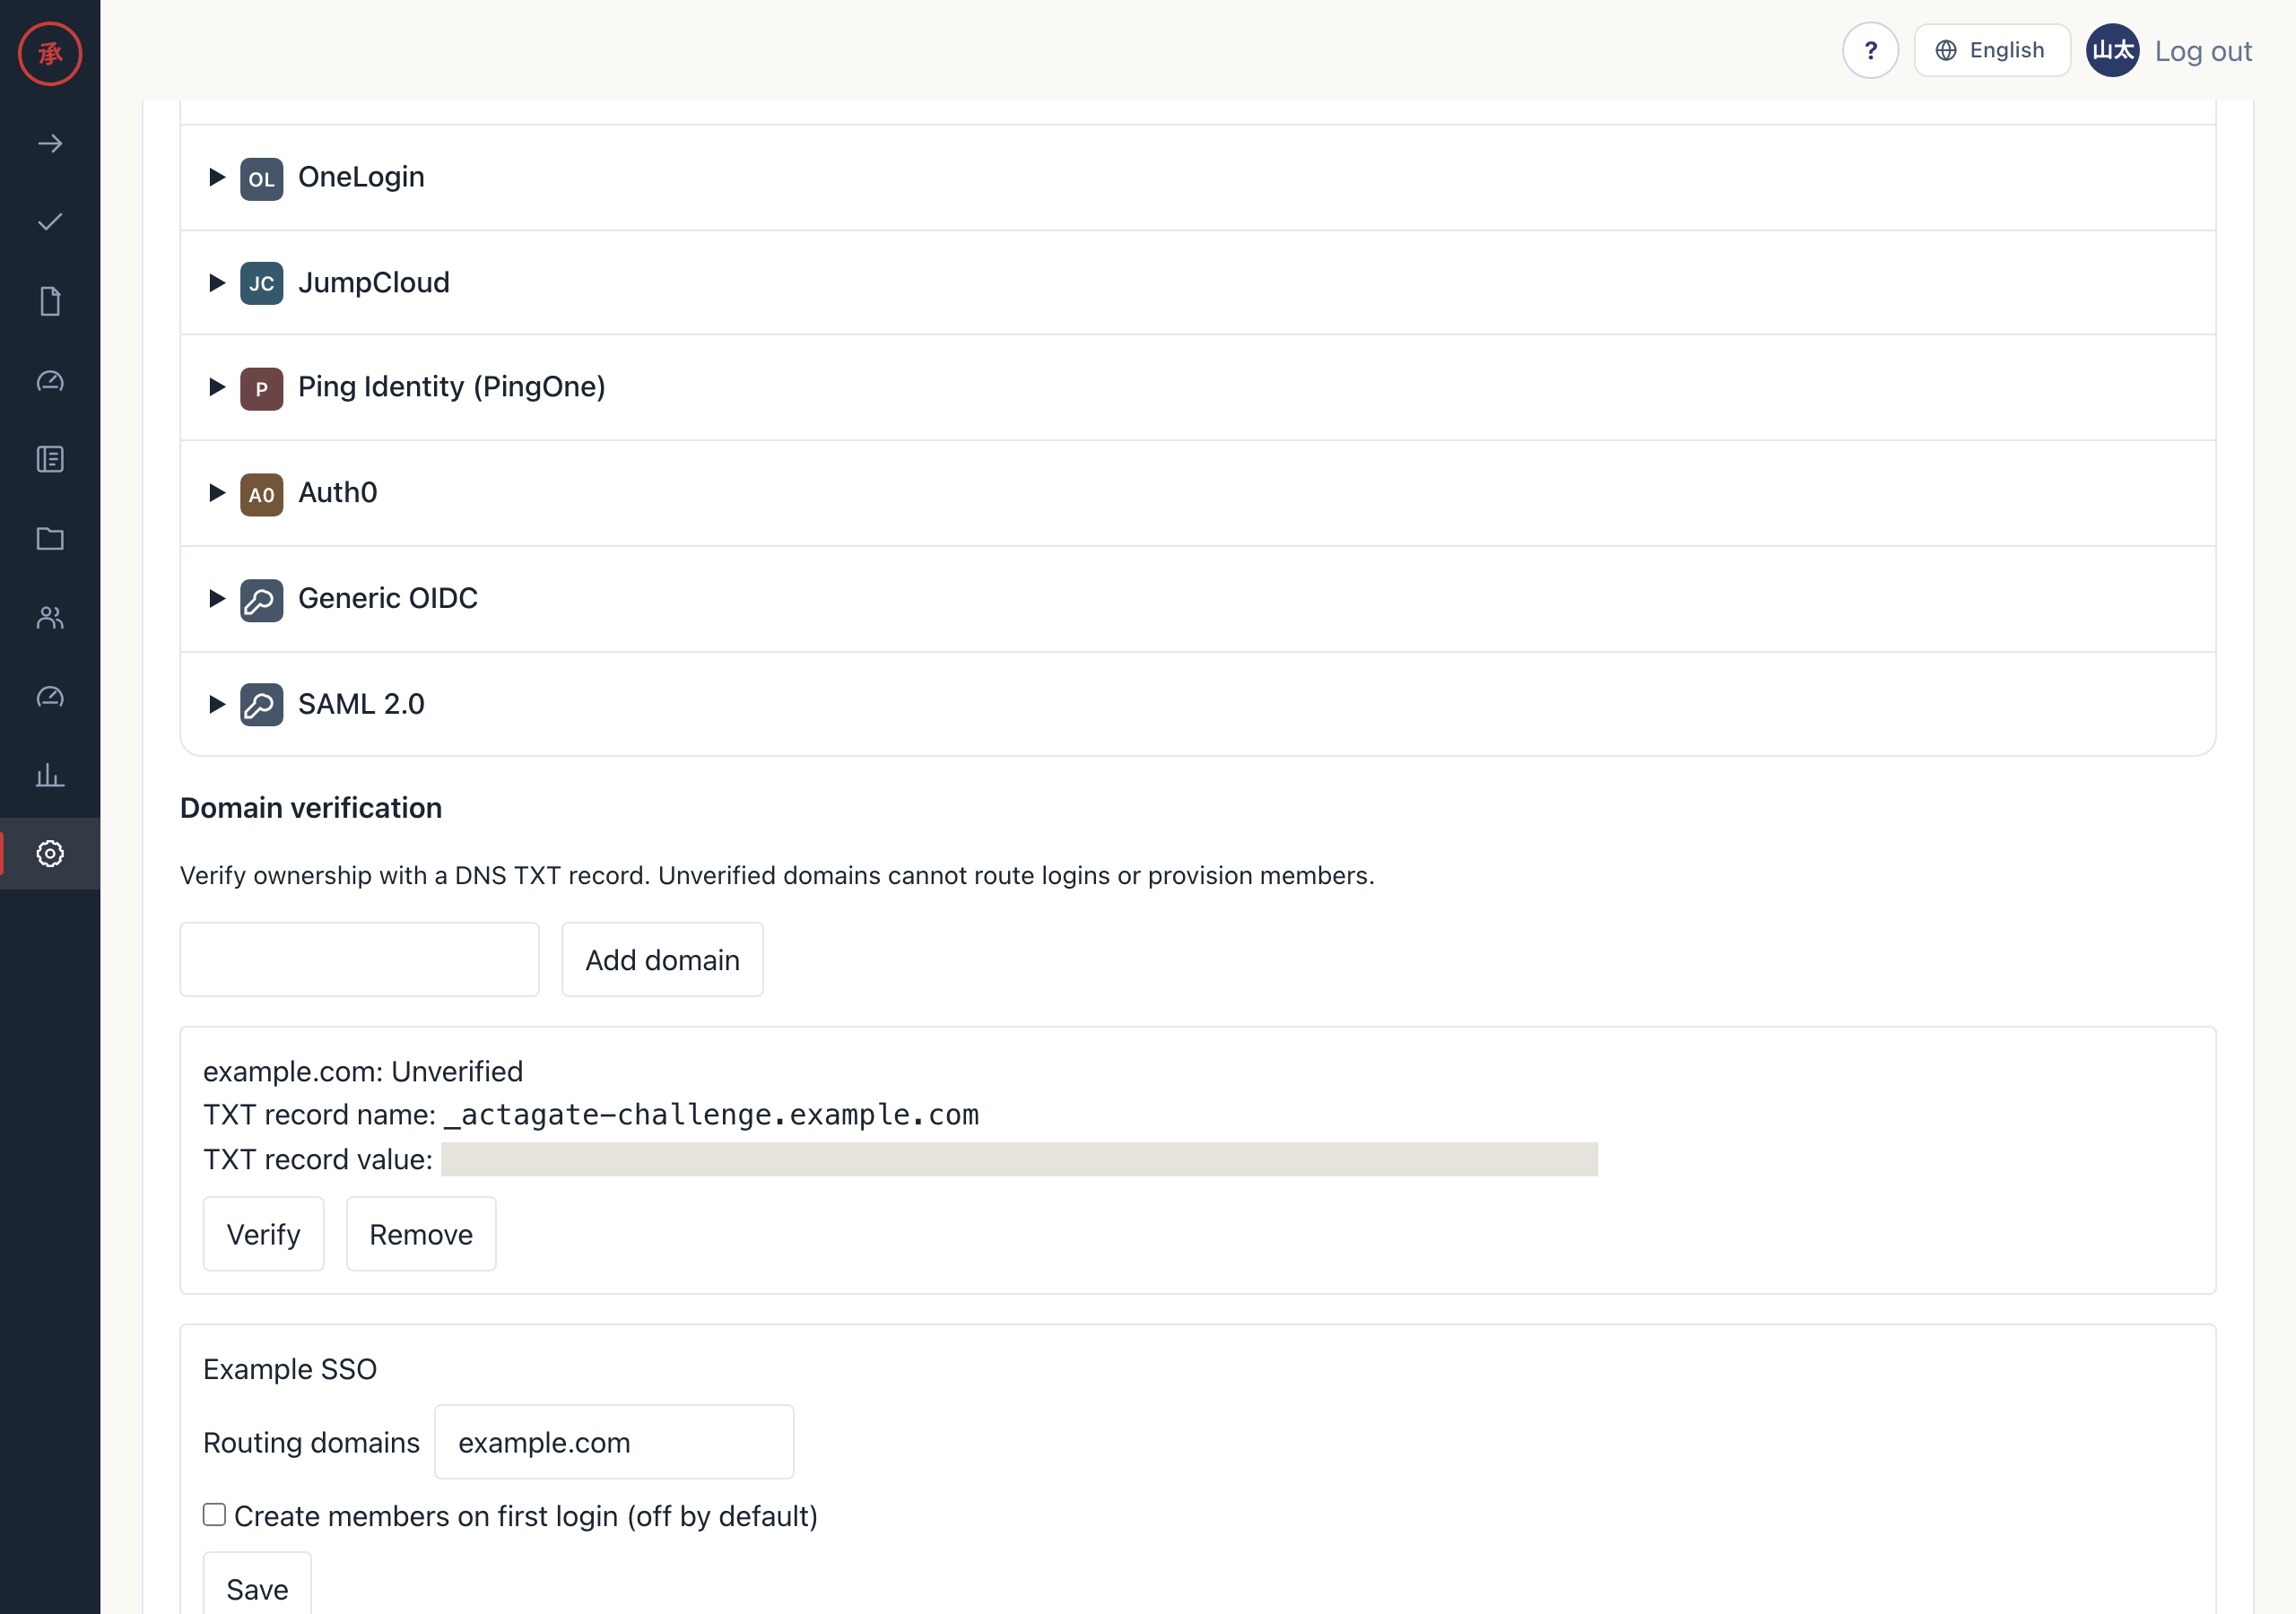Click the Add domain button
This screenshot has height=1614, width=2296.
click(662, 960)
